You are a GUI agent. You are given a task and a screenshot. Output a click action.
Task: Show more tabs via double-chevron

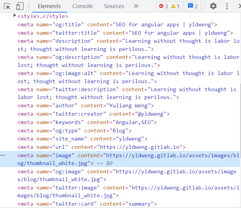pos(136,6)
